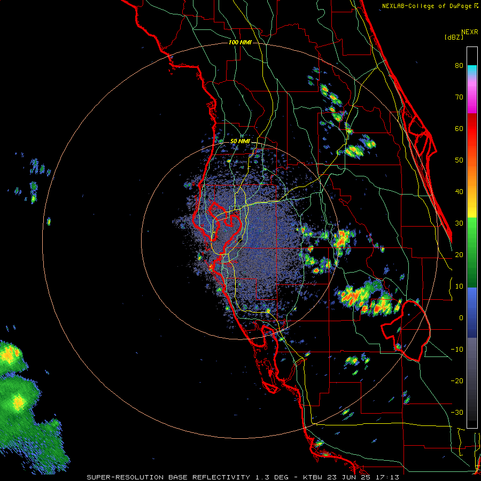This screenshot has height=481, width=481.
Task: Click the -30 value on the dBZ scale
Action: pyautogui.click(x=457, y=412)
